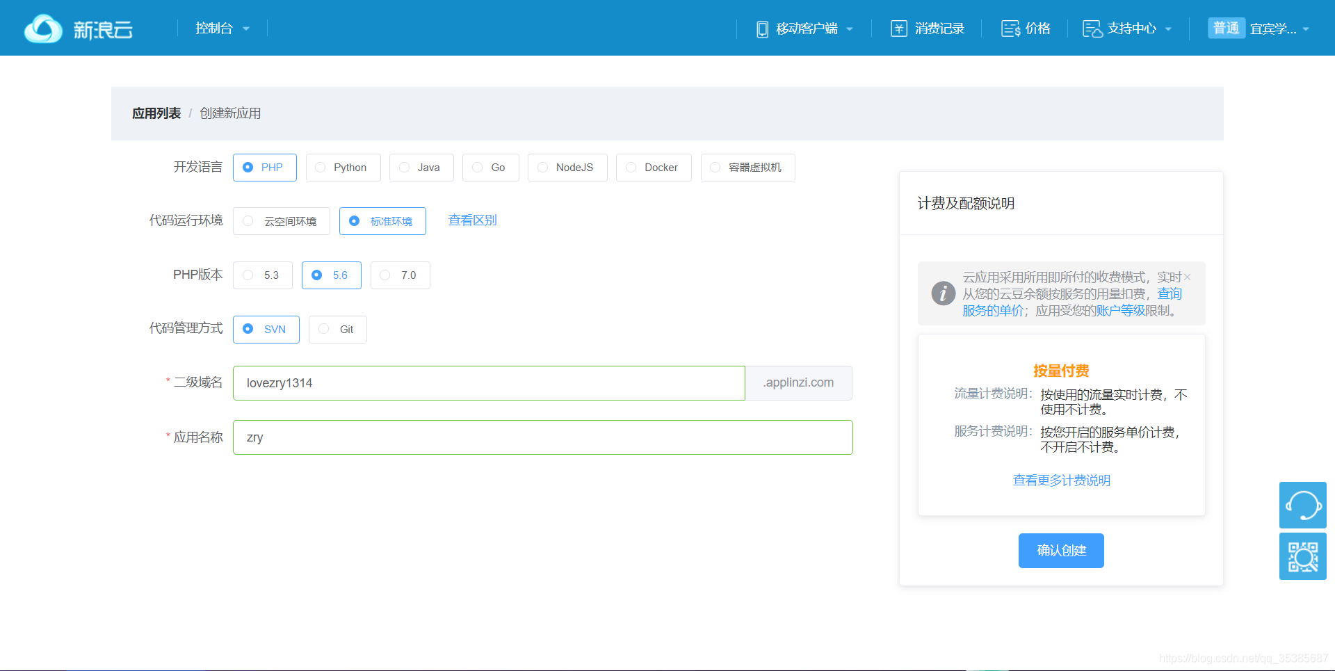Click the 普通 account level badge
This screenshot has height=671, width=1335.
click(1227, 28)
